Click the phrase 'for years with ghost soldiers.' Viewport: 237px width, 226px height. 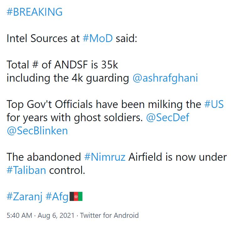coord(73,118)
